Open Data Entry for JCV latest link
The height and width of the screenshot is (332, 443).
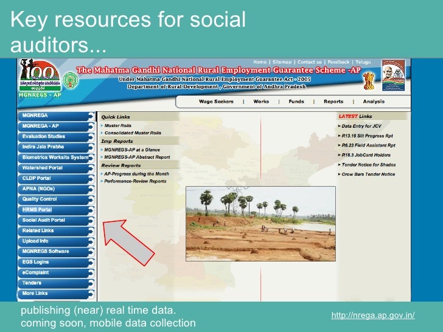tap(361, 126)
